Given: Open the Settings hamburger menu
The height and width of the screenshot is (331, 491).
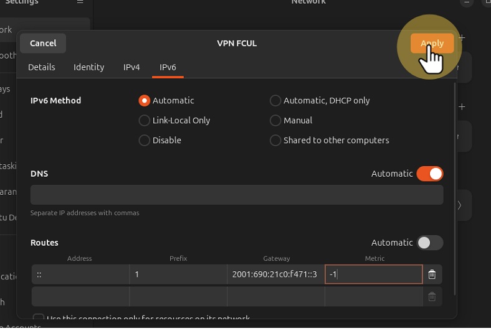Looking at the screenshot, I should [x=80, y=2].
